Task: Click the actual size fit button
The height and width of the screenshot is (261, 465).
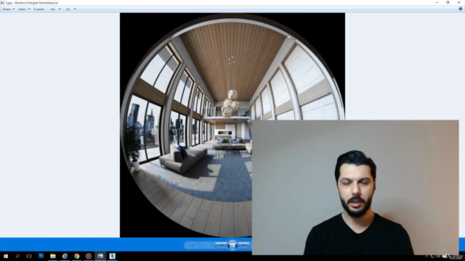Action: click(207, 245)
